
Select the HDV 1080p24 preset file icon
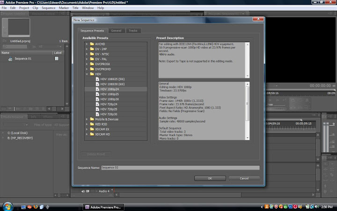pyautogui.click(x=97, y=89)
